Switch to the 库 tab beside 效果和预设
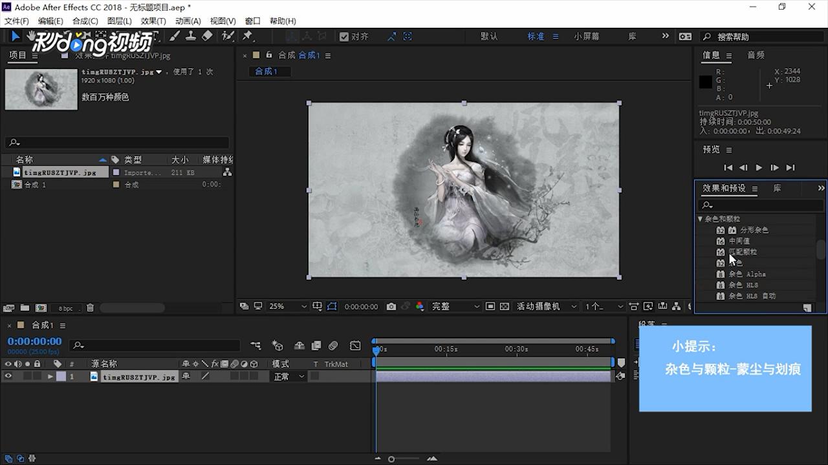 (777, 189)
